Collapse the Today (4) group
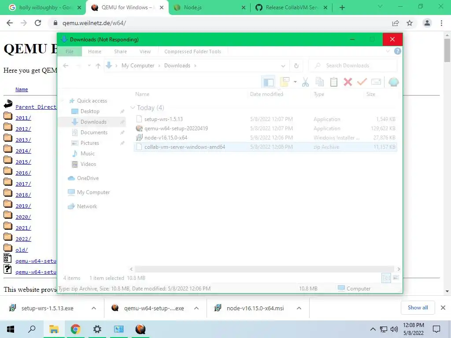The height and width of the screenshot is (338, 451). click(x=133, y=107)
